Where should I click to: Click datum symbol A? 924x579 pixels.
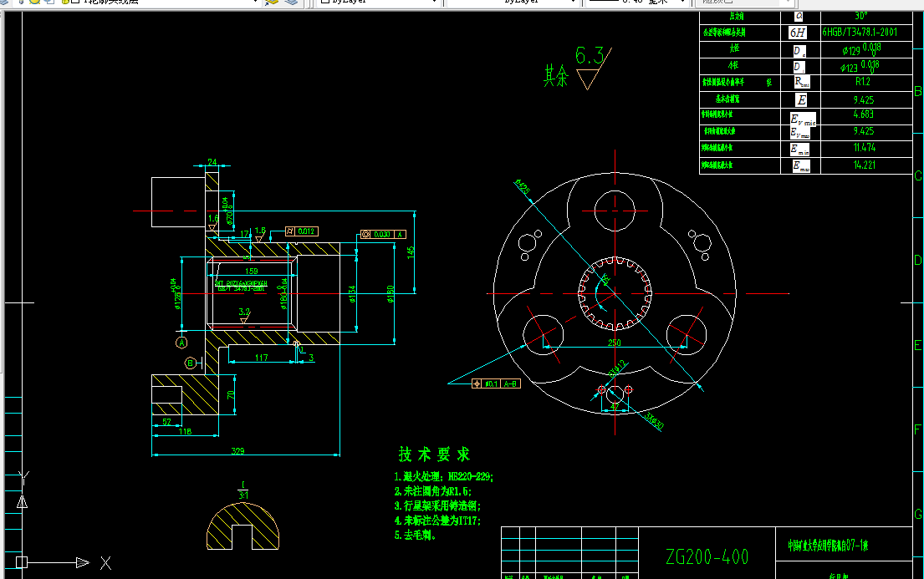tap(181, 343)
